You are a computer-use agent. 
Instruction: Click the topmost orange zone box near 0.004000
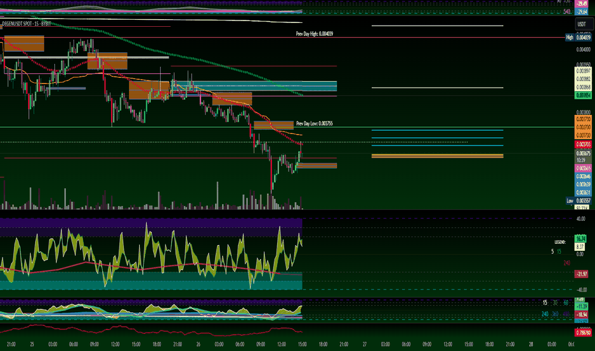[24, 43]
